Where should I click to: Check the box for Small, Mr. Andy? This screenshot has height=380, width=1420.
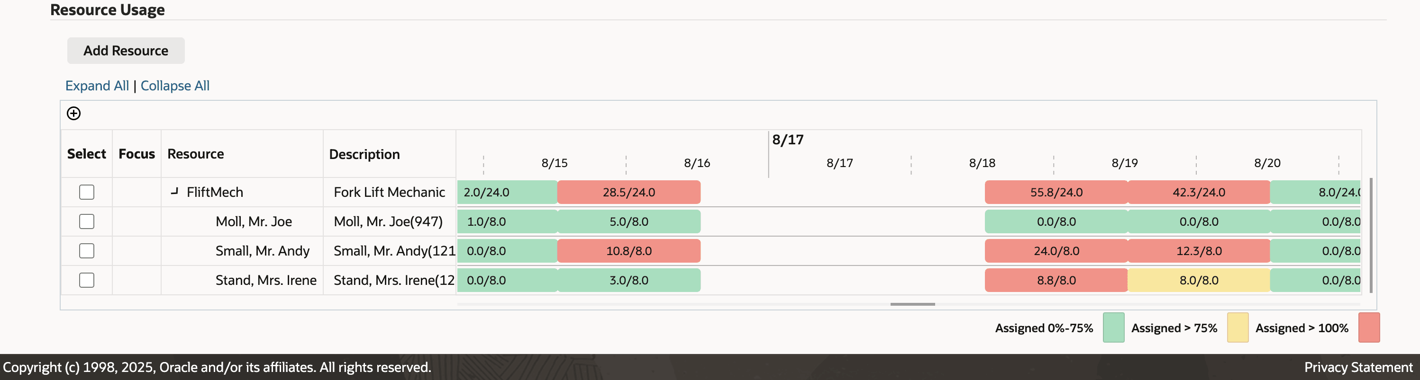pos(87,251)
